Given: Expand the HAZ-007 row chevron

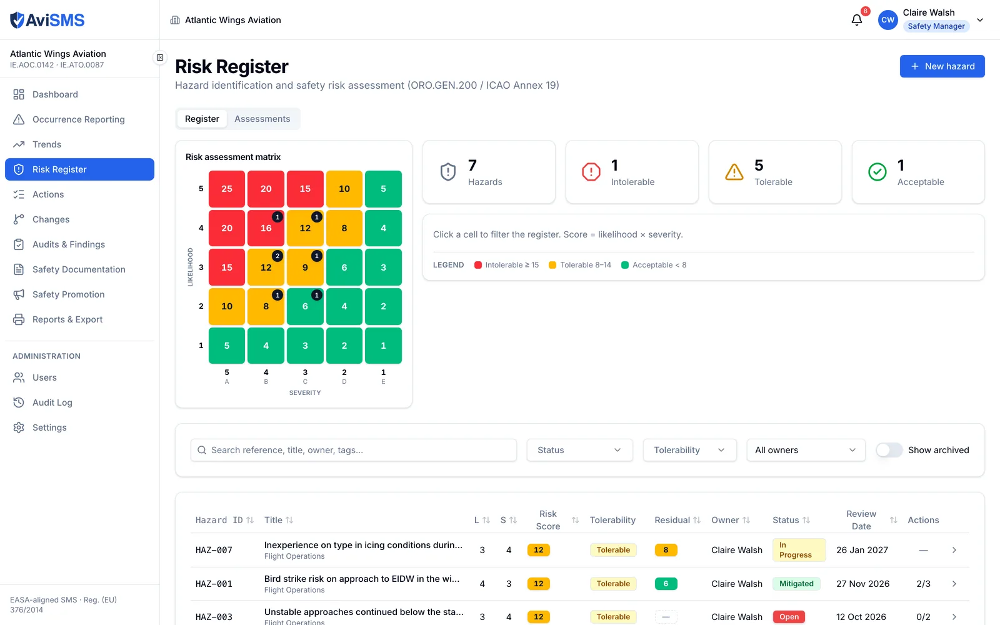Looking at the screenshot, I should [x=954, y=550].
